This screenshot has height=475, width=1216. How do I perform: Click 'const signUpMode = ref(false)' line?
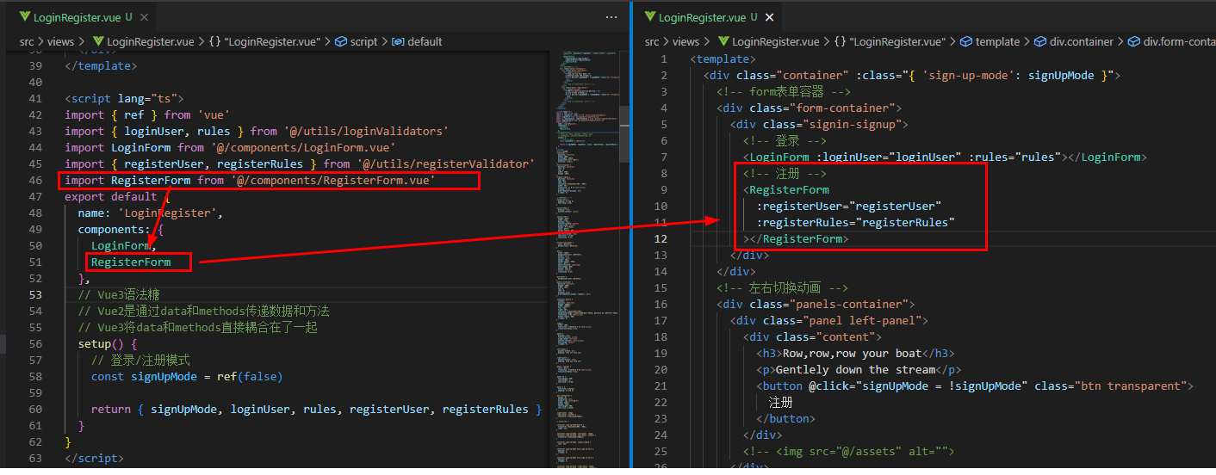(187, 376)
